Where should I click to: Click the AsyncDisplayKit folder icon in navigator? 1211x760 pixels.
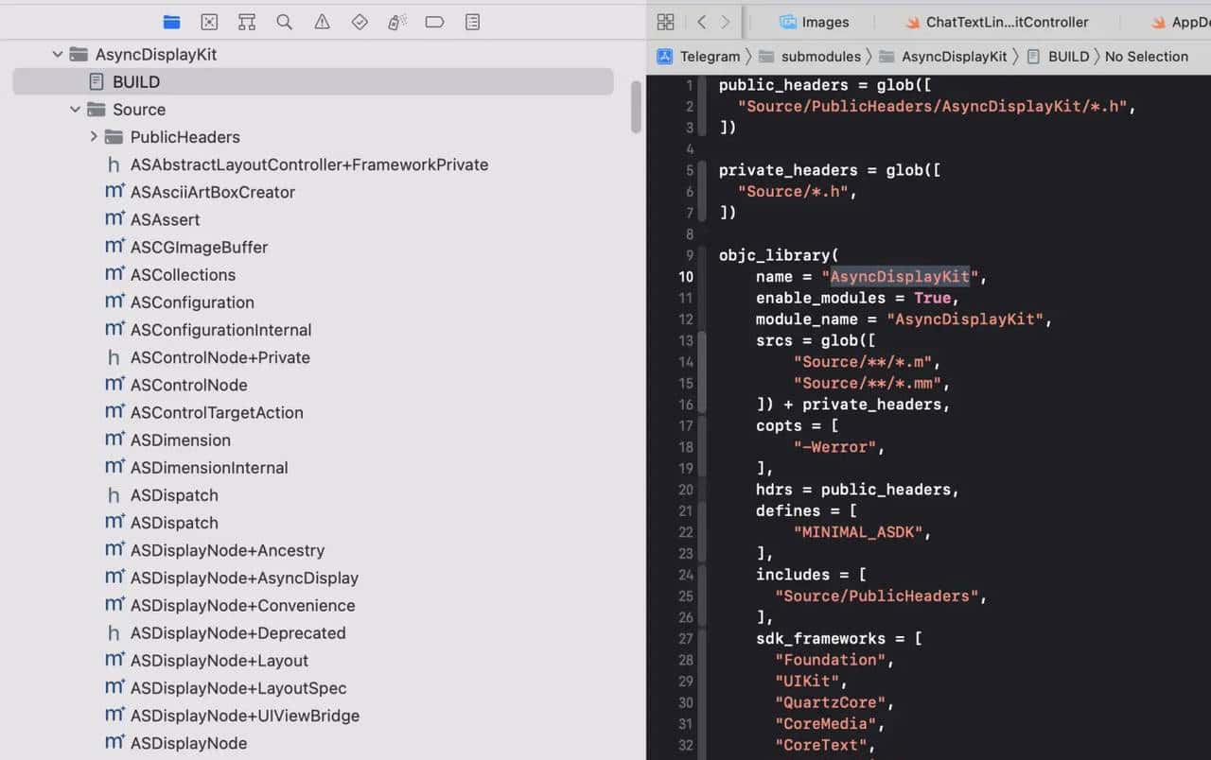(x=79, y=55)
